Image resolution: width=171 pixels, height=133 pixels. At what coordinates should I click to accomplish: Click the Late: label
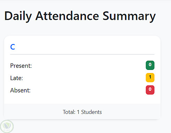pos(16,78)
